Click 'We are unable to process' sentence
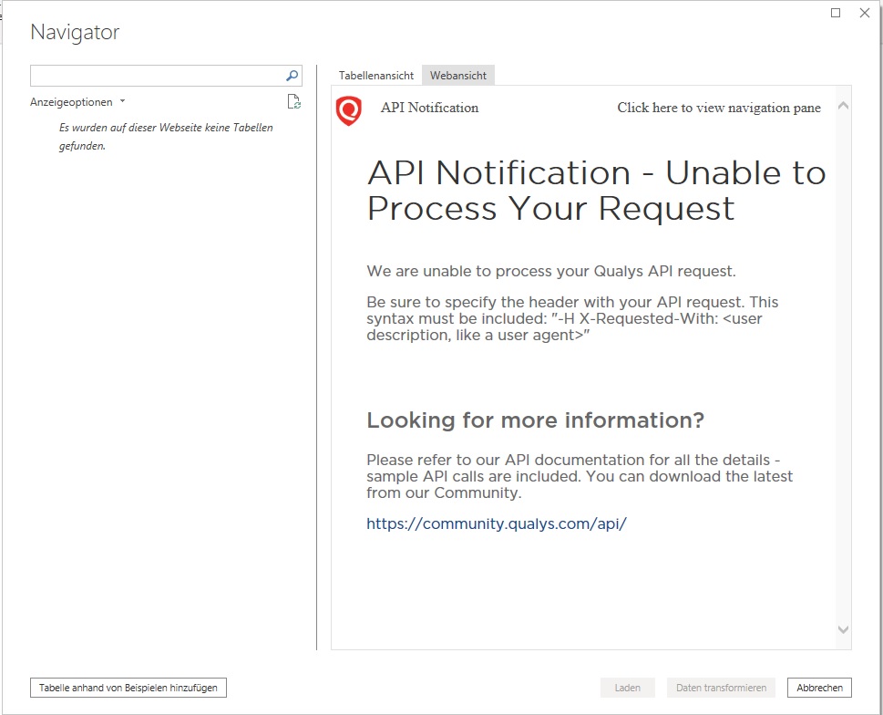This screenshot has height=715, width=883. [551, 271]
